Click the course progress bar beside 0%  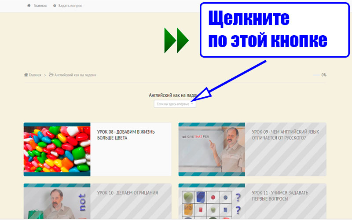pos(317,75)
